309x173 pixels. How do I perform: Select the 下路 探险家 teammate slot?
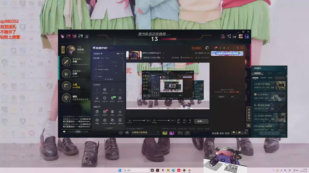(75, 50)
